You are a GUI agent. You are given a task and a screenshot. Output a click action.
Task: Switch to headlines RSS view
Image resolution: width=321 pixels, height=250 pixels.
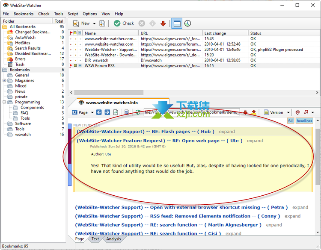304,121
